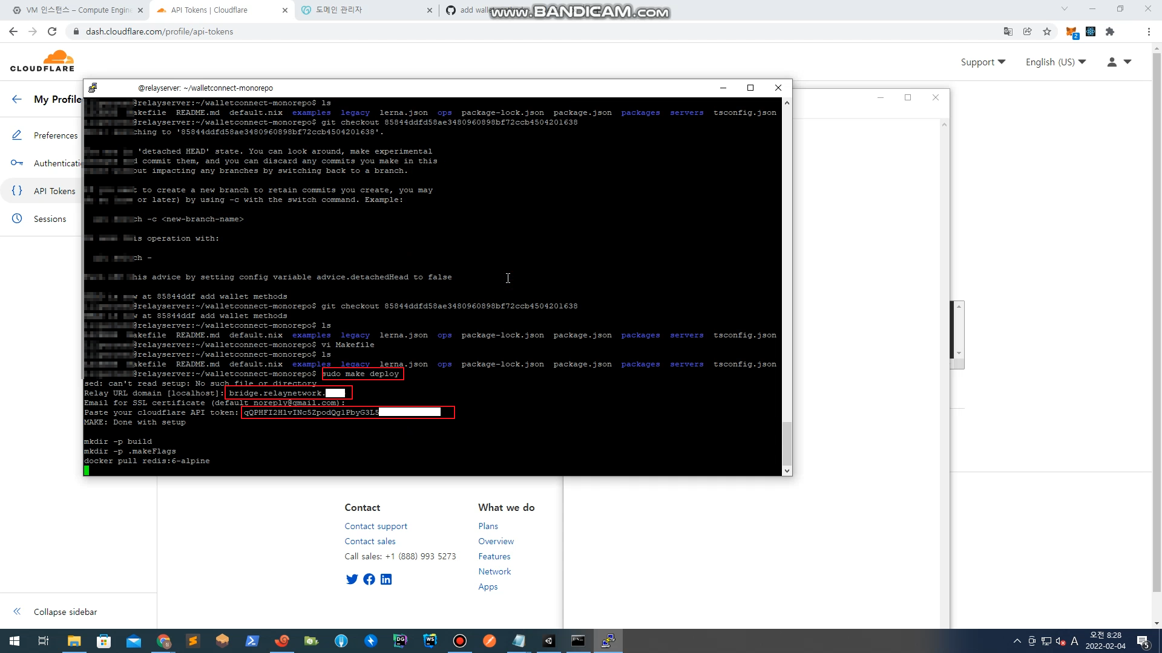The image size is (1162, 653).
Task: Click the bookmark star in address bar
Action: point(1047,31)
